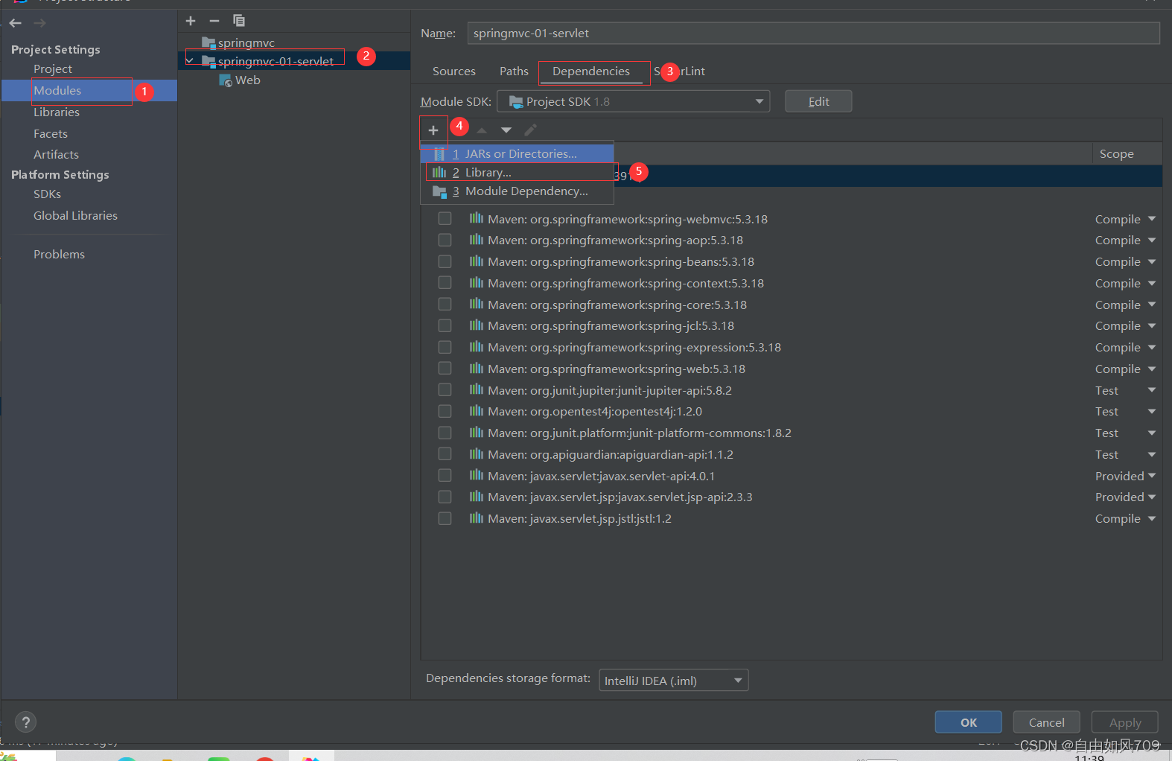Screen dimensions: 1172x761
Task: Click the Apply button
Action: [1124, 722]
